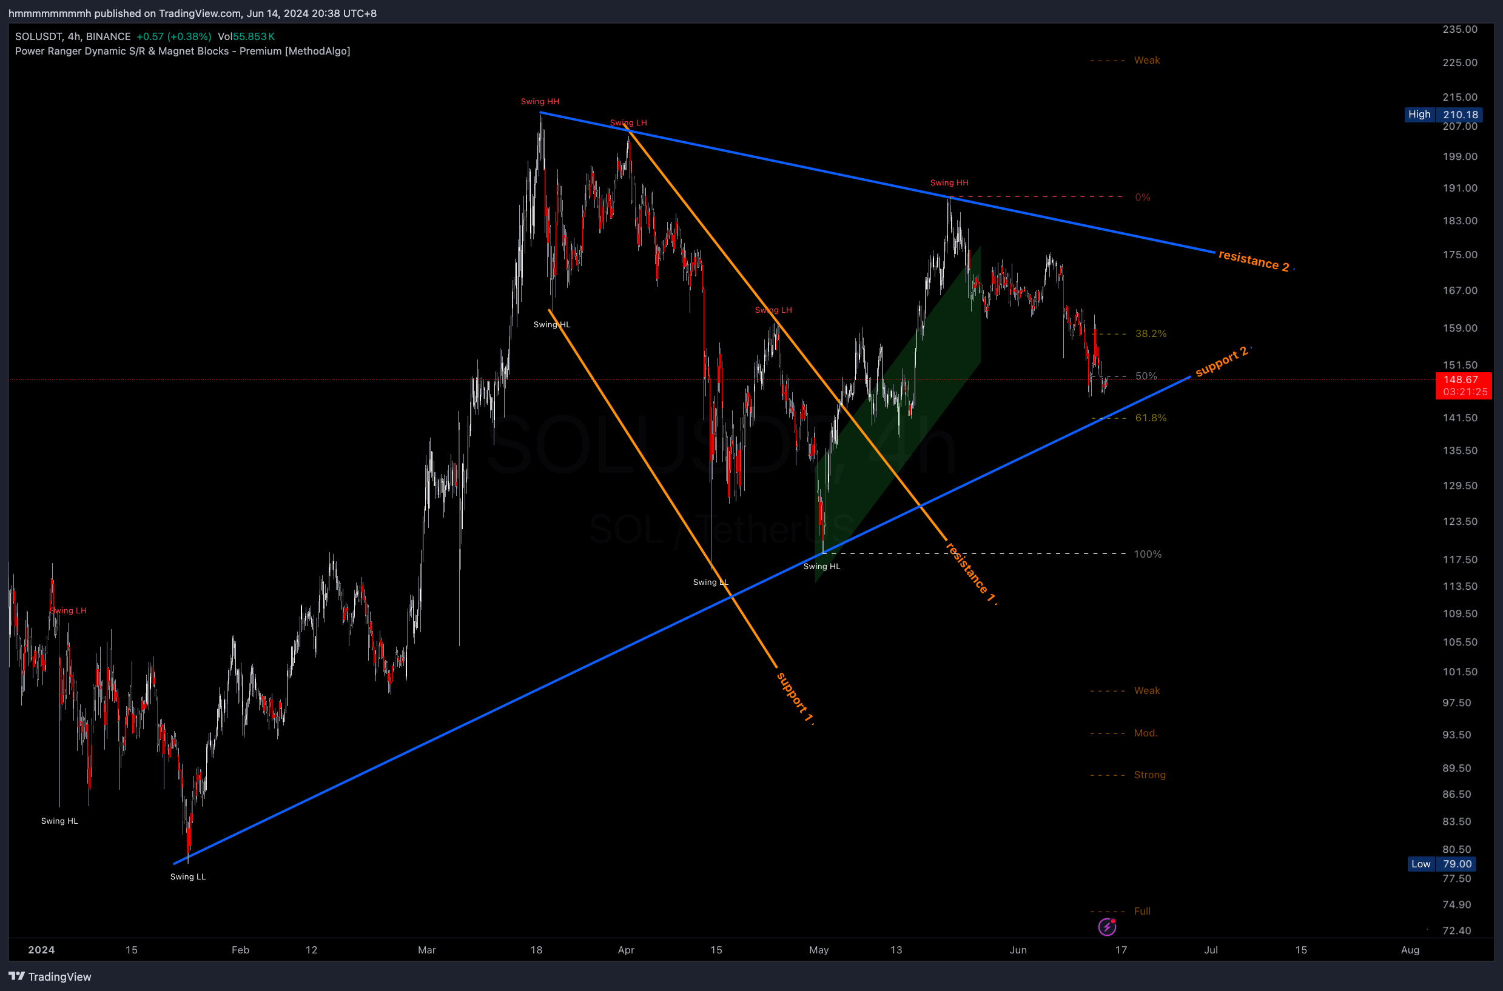1503x991 pixels.
Task: Click the Power Ranger Dynamic S/R indicator name
Action: click(x=182, y=51)
